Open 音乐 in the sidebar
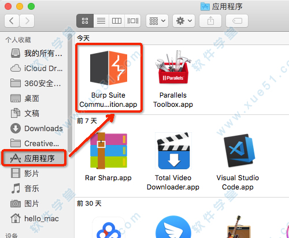This screenshot has height=238, width=289. 25,188
